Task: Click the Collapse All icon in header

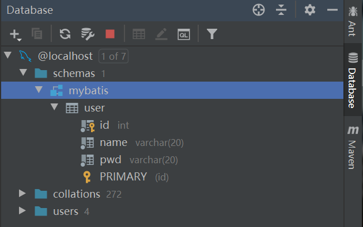Action: [281, 10]
